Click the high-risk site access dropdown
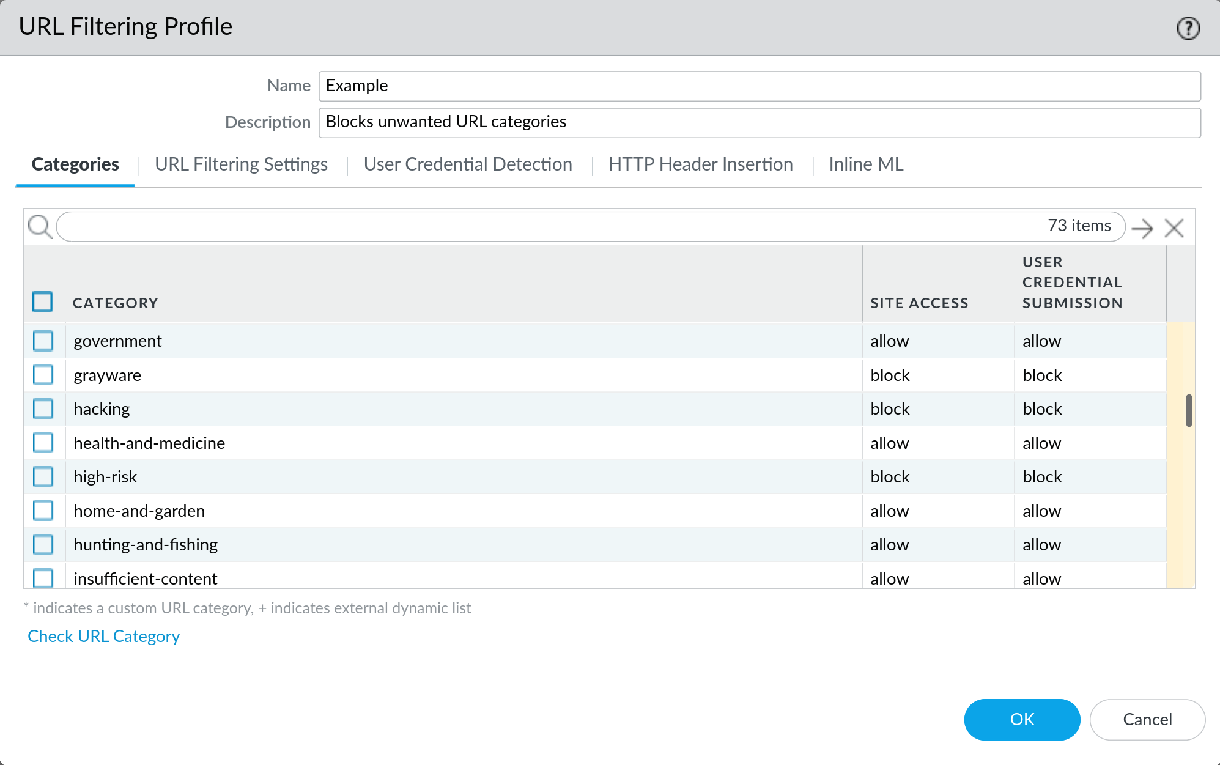Image resolution: width=1220 pixels, height=765 pixels. coord(890,476)
